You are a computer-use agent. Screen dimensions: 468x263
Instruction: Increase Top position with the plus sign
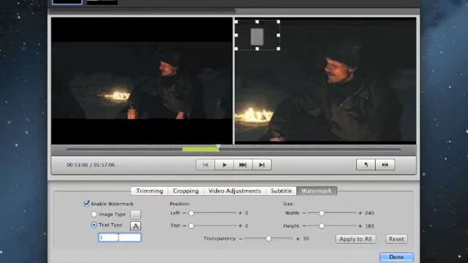pyautogui.click(x=240, y=226)
